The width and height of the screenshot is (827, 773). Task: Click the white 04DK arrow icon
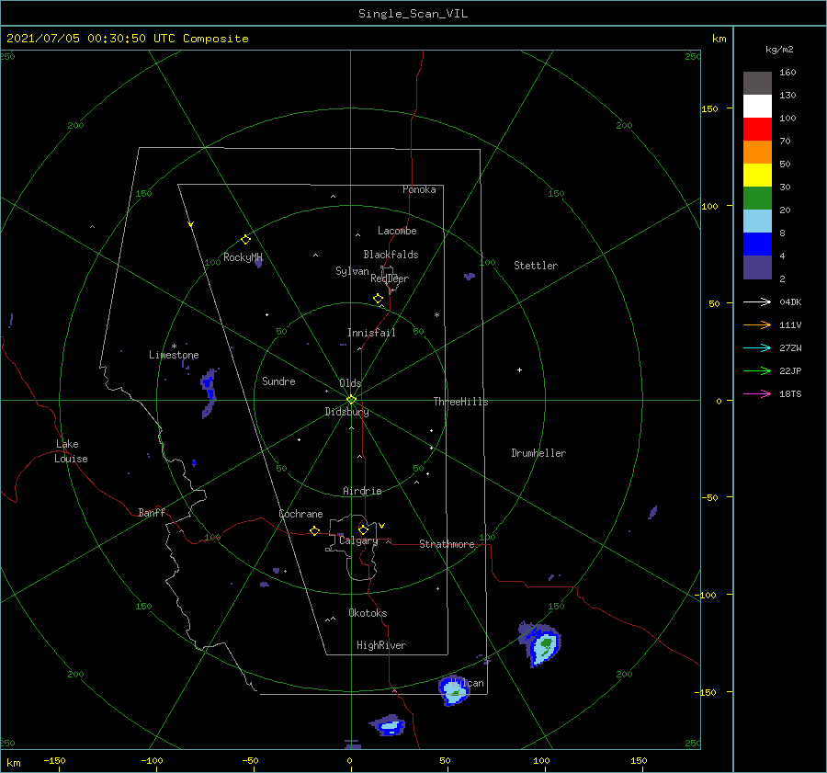757,301
